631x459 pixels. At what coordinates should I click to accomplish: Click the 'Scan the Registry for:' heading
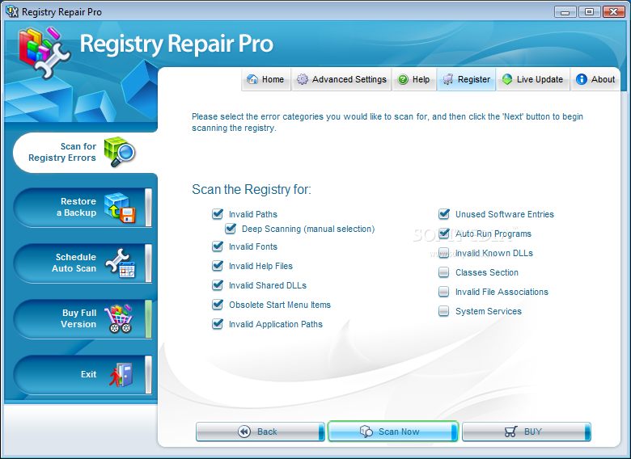[252, 189]
